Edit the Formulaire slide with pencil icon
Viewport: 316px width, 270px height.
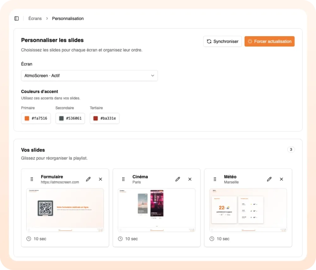(88, 179)
